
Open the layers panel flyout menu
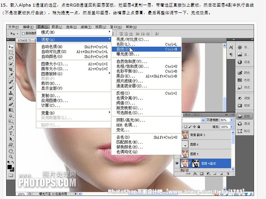[x=233, y=115]
